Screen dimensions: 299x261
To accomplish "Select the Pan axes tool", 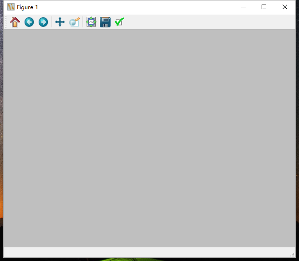I will pyautogui.click(x=60, y=22).
